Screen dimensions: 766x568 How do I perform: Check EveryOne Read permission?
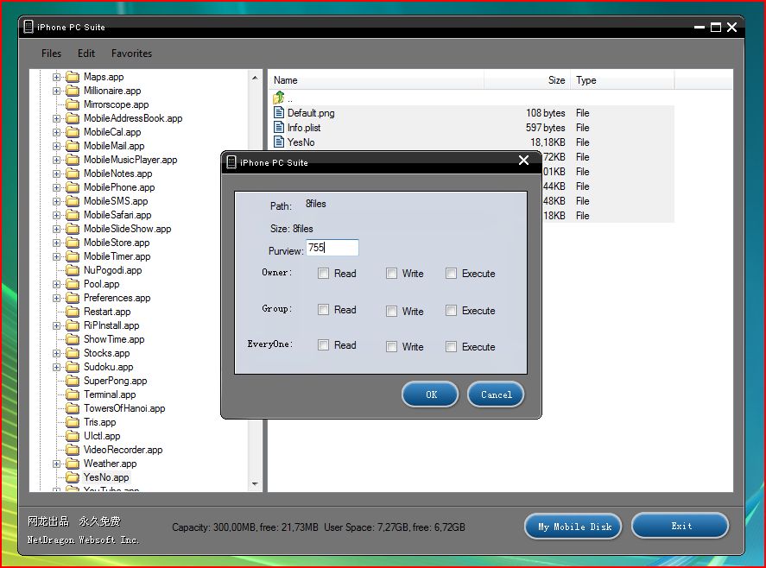click(x=323, y=345)
